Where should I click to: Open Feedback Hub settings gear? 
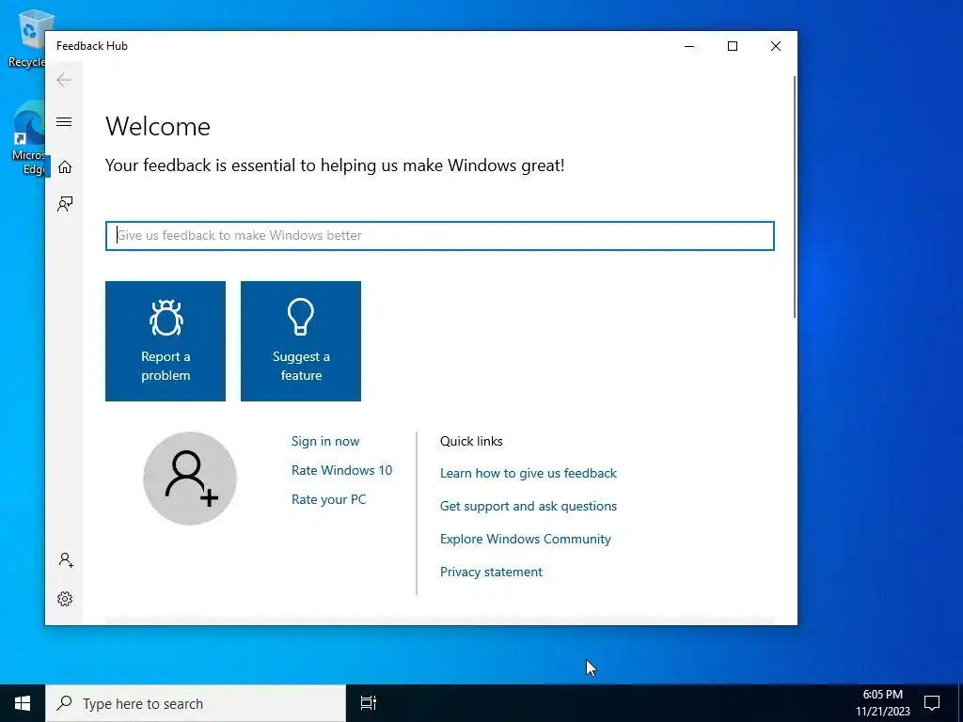(x=65, y=599)
